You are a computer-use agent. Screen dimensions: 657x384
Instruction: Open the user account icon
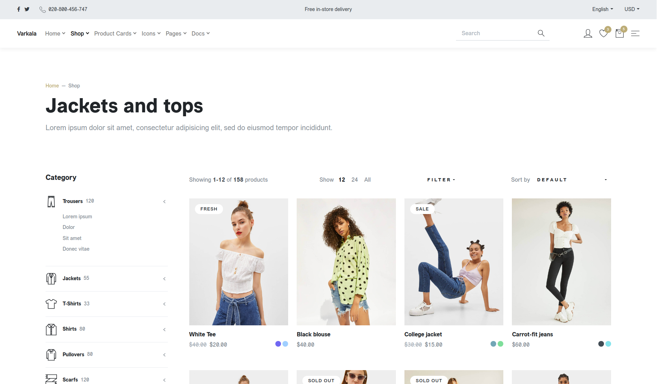pyautogui.click(x=588, y=33)
